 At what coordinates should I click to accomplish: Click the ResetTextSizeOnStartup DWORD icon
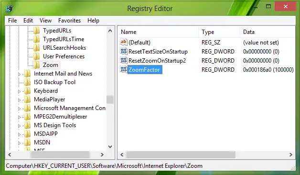[124, 51]
